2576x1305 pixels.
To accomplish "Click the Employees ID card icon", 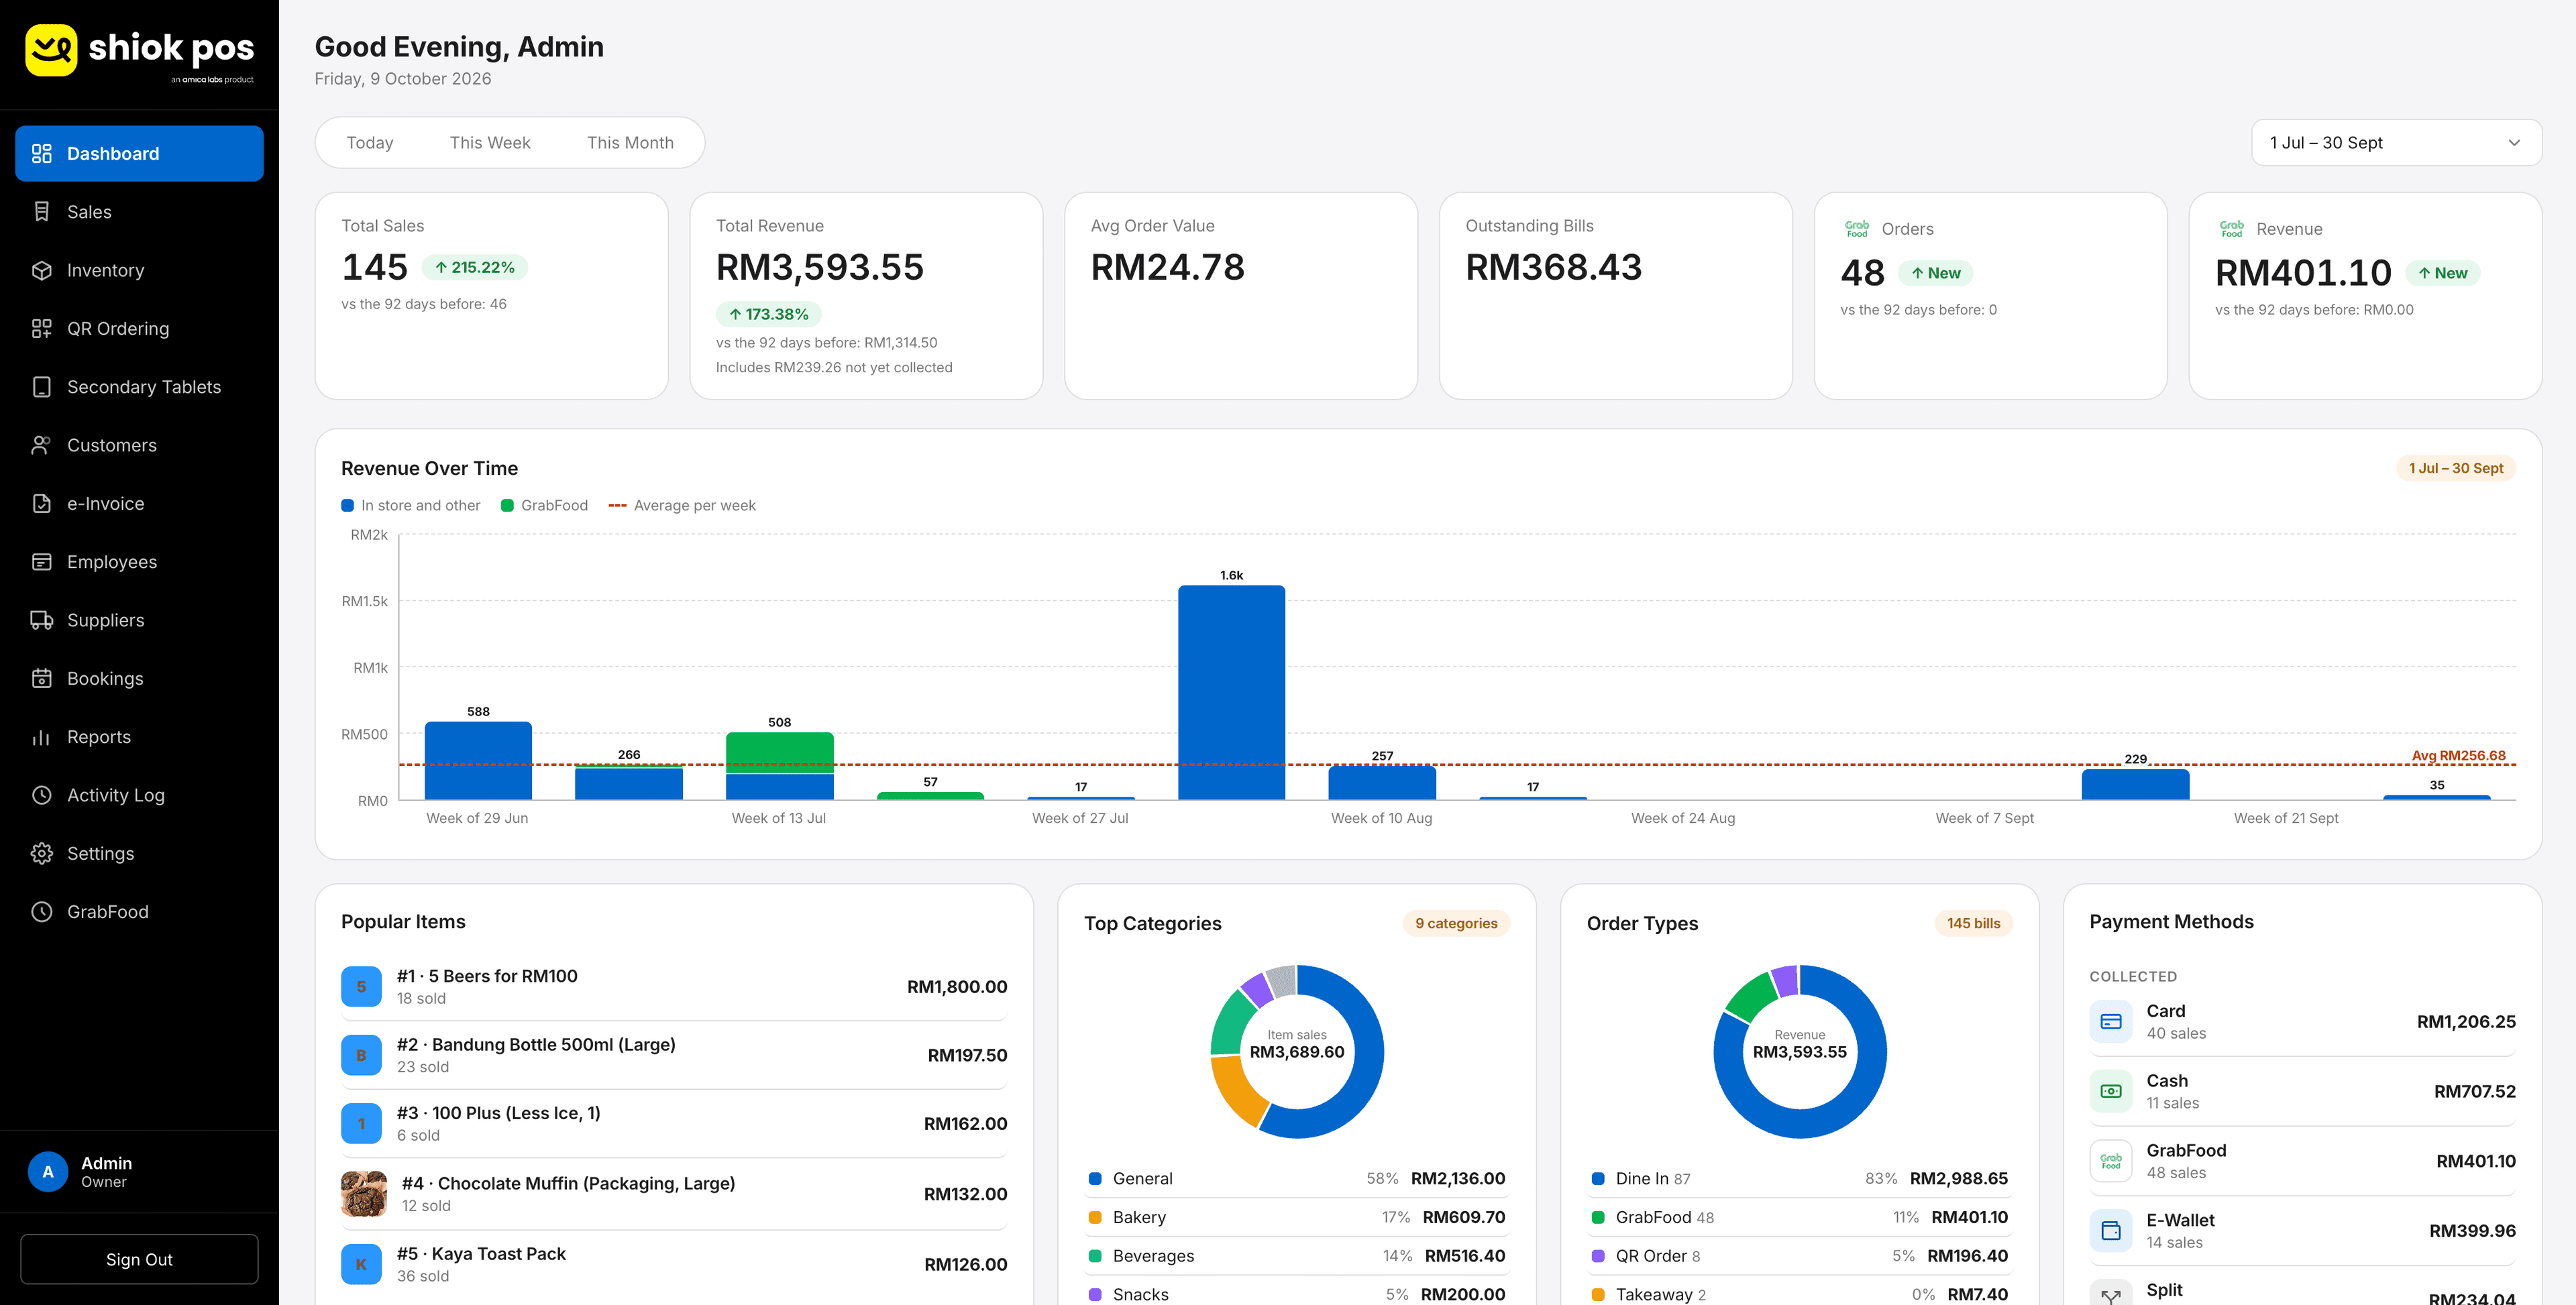I will point(41,562).
